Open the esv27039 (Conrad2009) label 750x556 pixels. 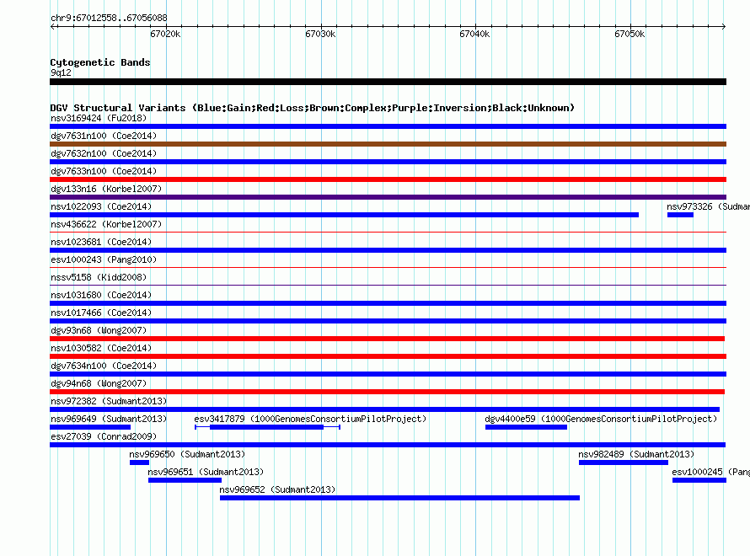coord(104,436)
